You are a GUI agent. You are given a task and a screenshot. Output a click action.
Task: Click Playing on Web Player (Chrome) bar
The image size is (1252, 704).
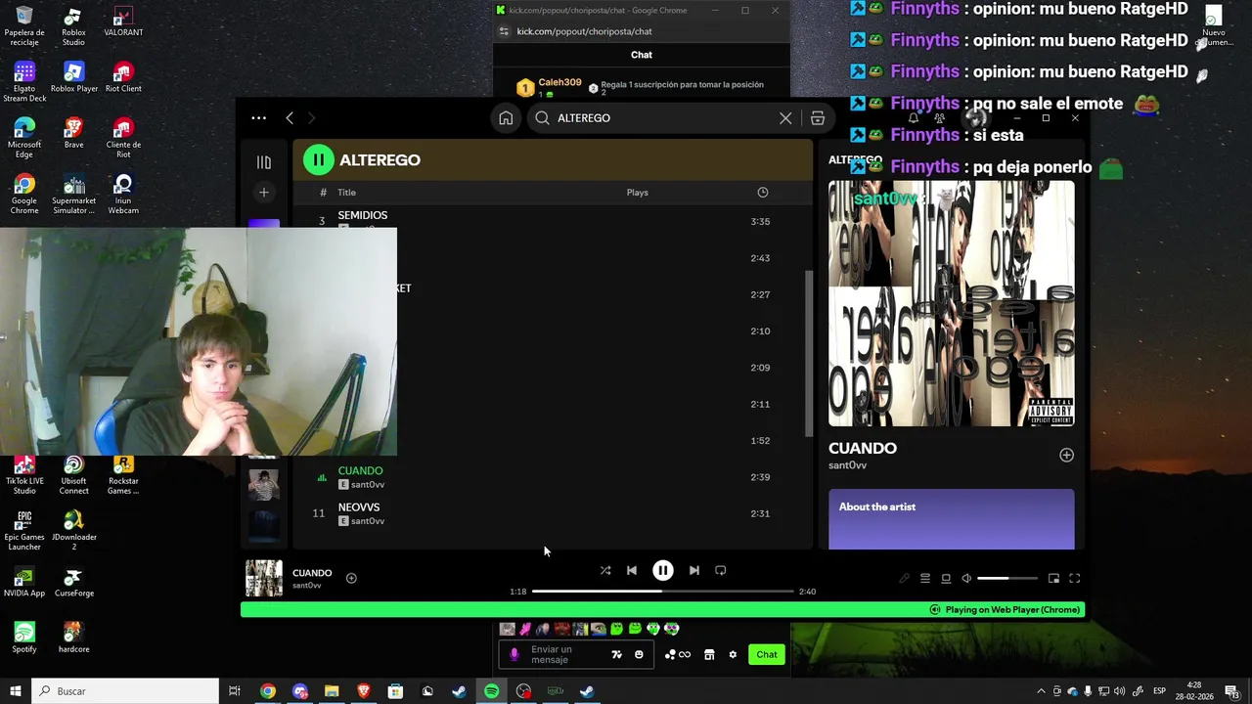[x=662, y=609]
